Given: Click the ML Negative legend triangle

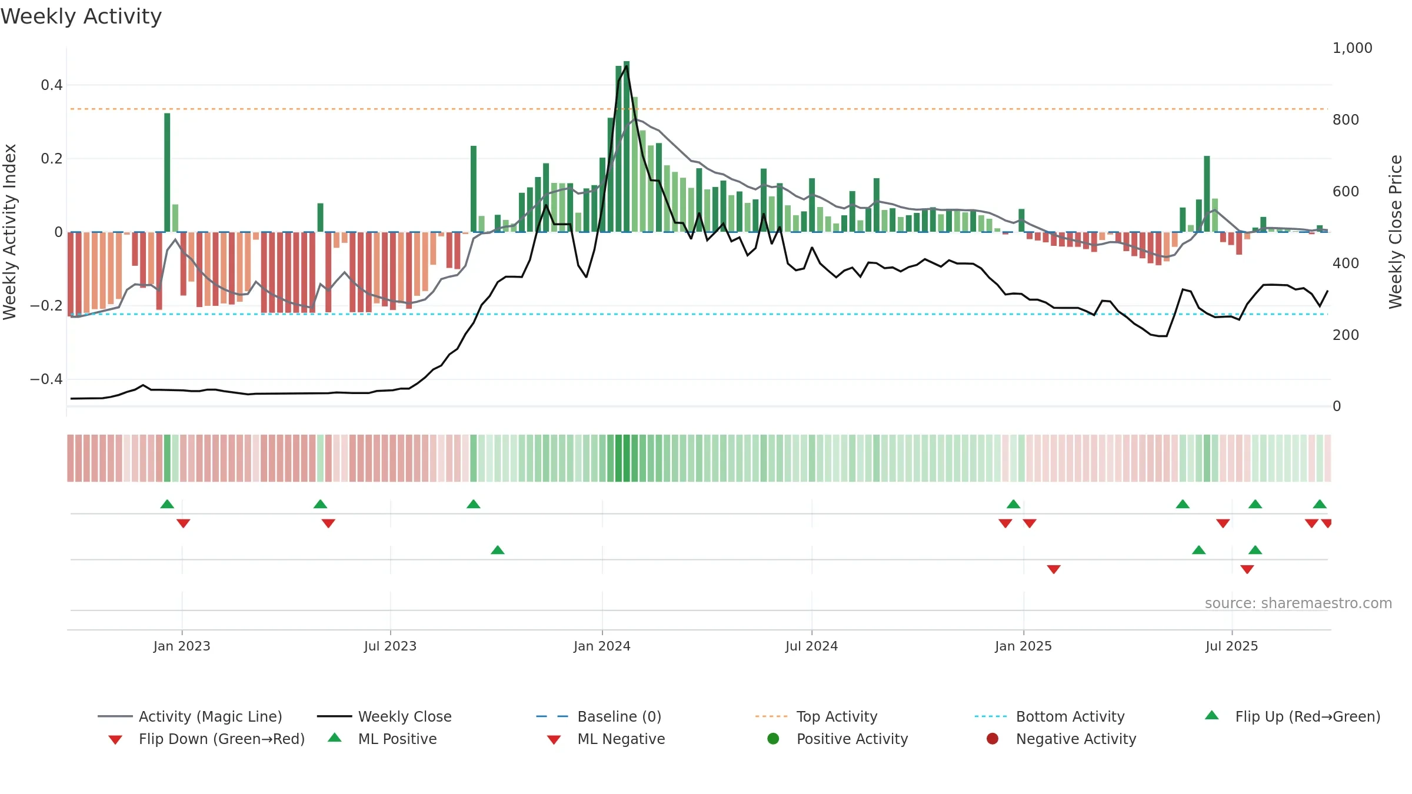Looking at the screenshot, I should [554, 740].
